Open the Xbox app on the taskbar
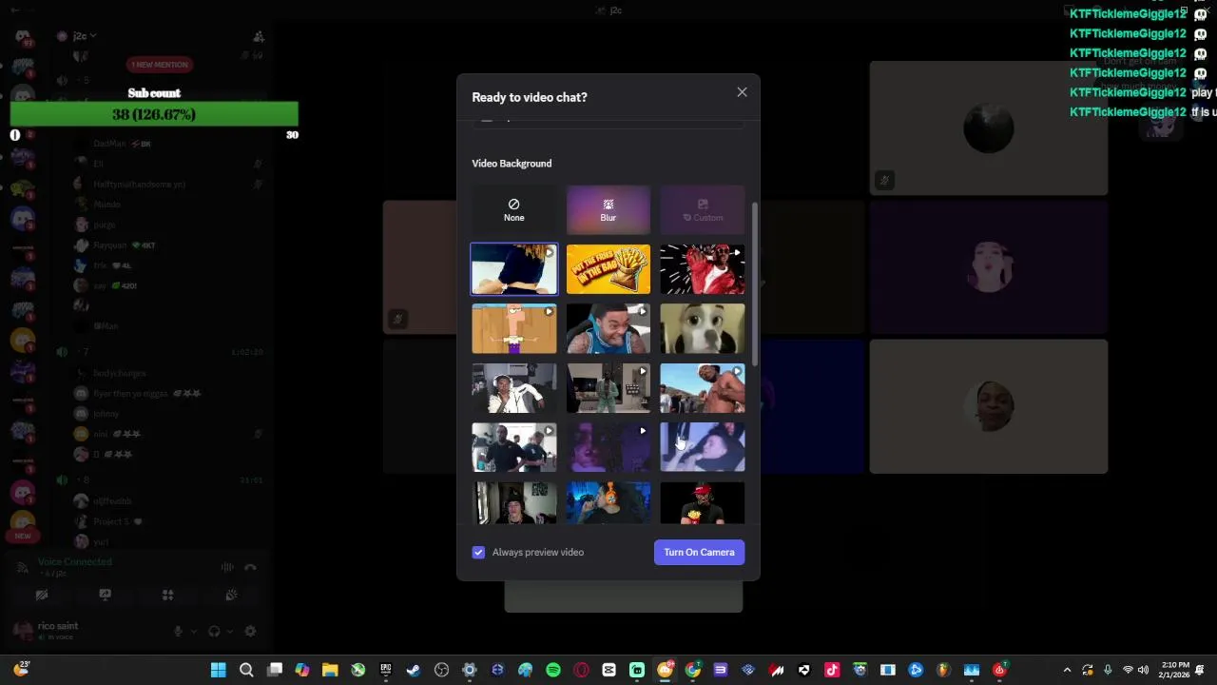This screenshot has width=1217, height=685. [357, 670]
